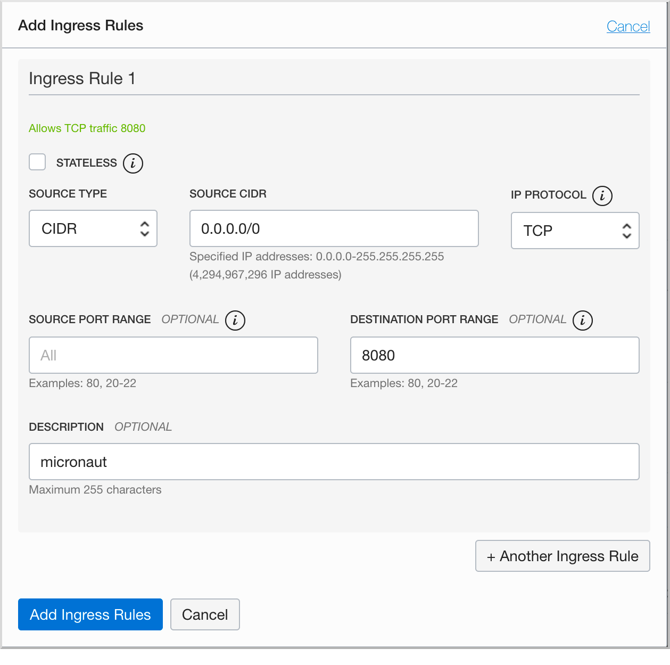
Task: Click the STATELESS label text
Action: (87, 163)
